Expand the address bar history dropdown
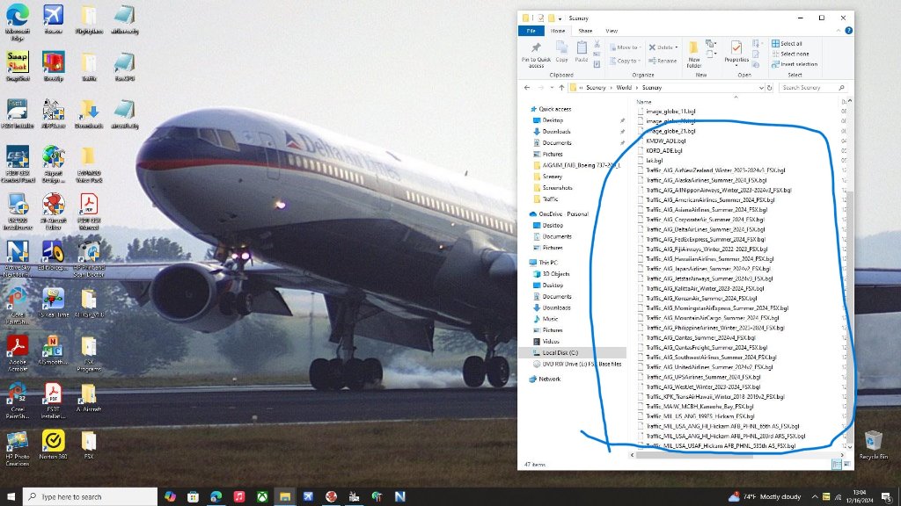 tap(762, 88)
